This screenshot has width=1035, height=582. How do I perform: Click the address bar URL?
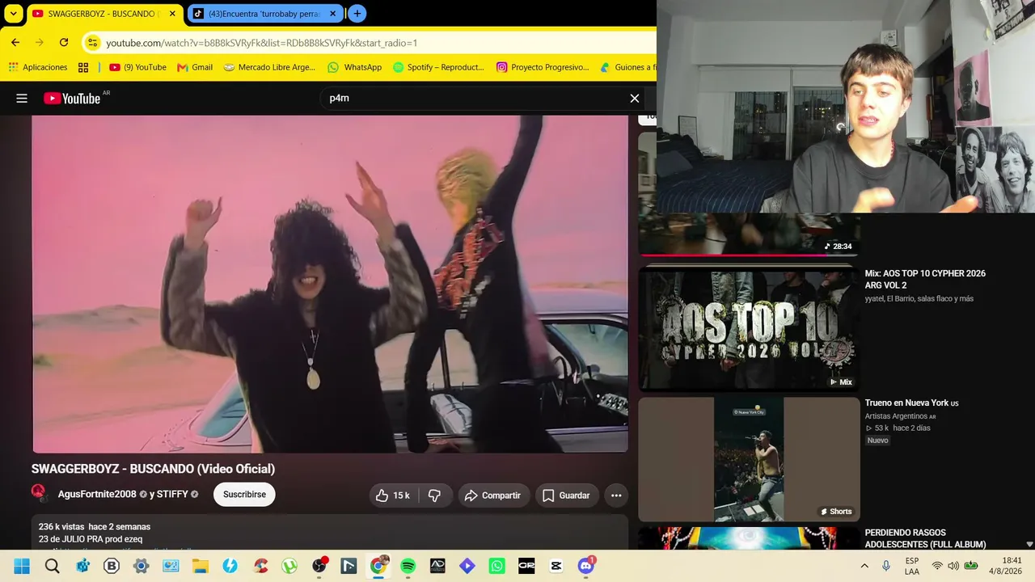[x=262, y=43]
